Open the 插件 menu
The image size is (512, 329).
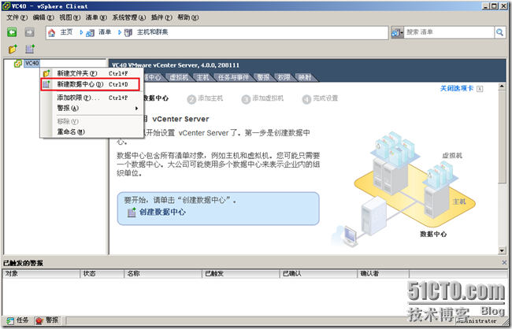pyautogui.click(x=161, y=17)
